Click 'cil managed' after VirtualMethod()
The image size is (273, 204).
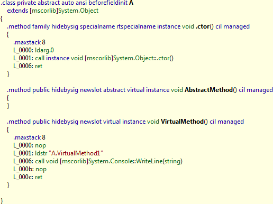[x=227, y=122]
